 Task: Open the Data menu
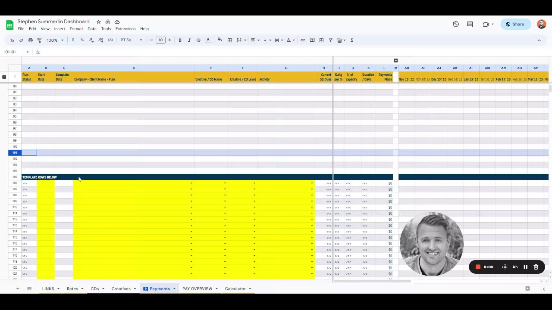pyautogui.click(x=92, y=29)
